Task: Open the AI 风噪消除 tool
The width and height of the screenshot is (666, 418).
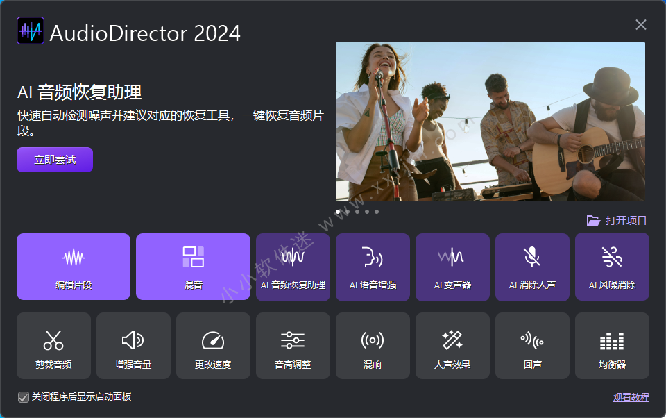Action: pos(612,266)
